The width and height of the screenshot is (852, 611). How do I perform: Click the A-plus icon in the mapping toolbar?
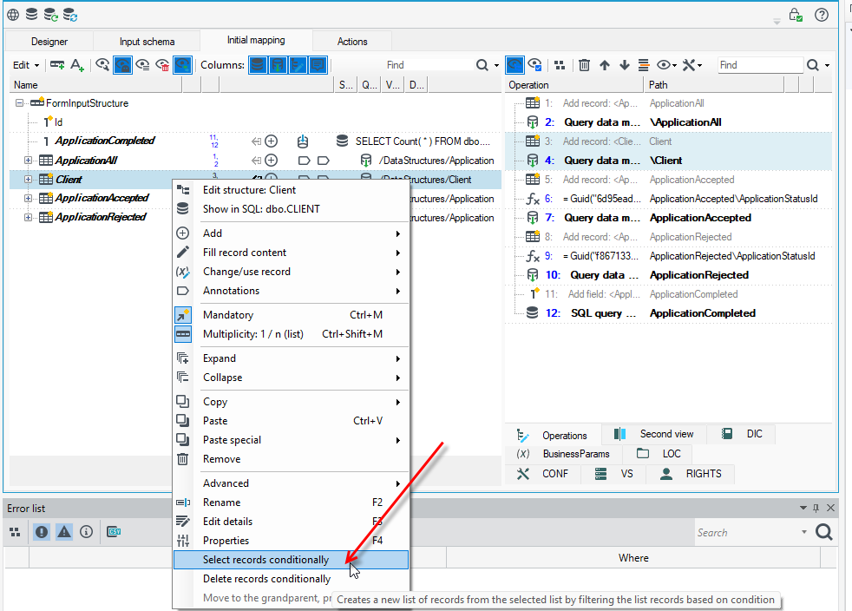coord(77,65)
